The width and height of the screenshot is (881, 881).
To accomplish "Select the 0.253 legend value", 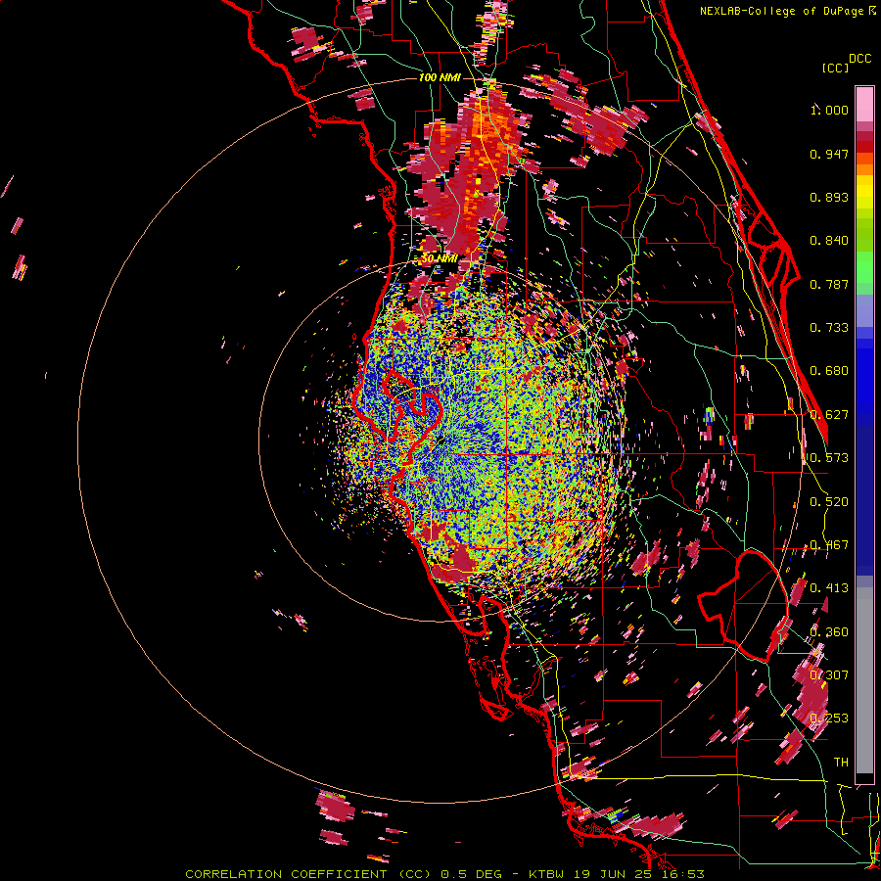I will tap(829, 719).
